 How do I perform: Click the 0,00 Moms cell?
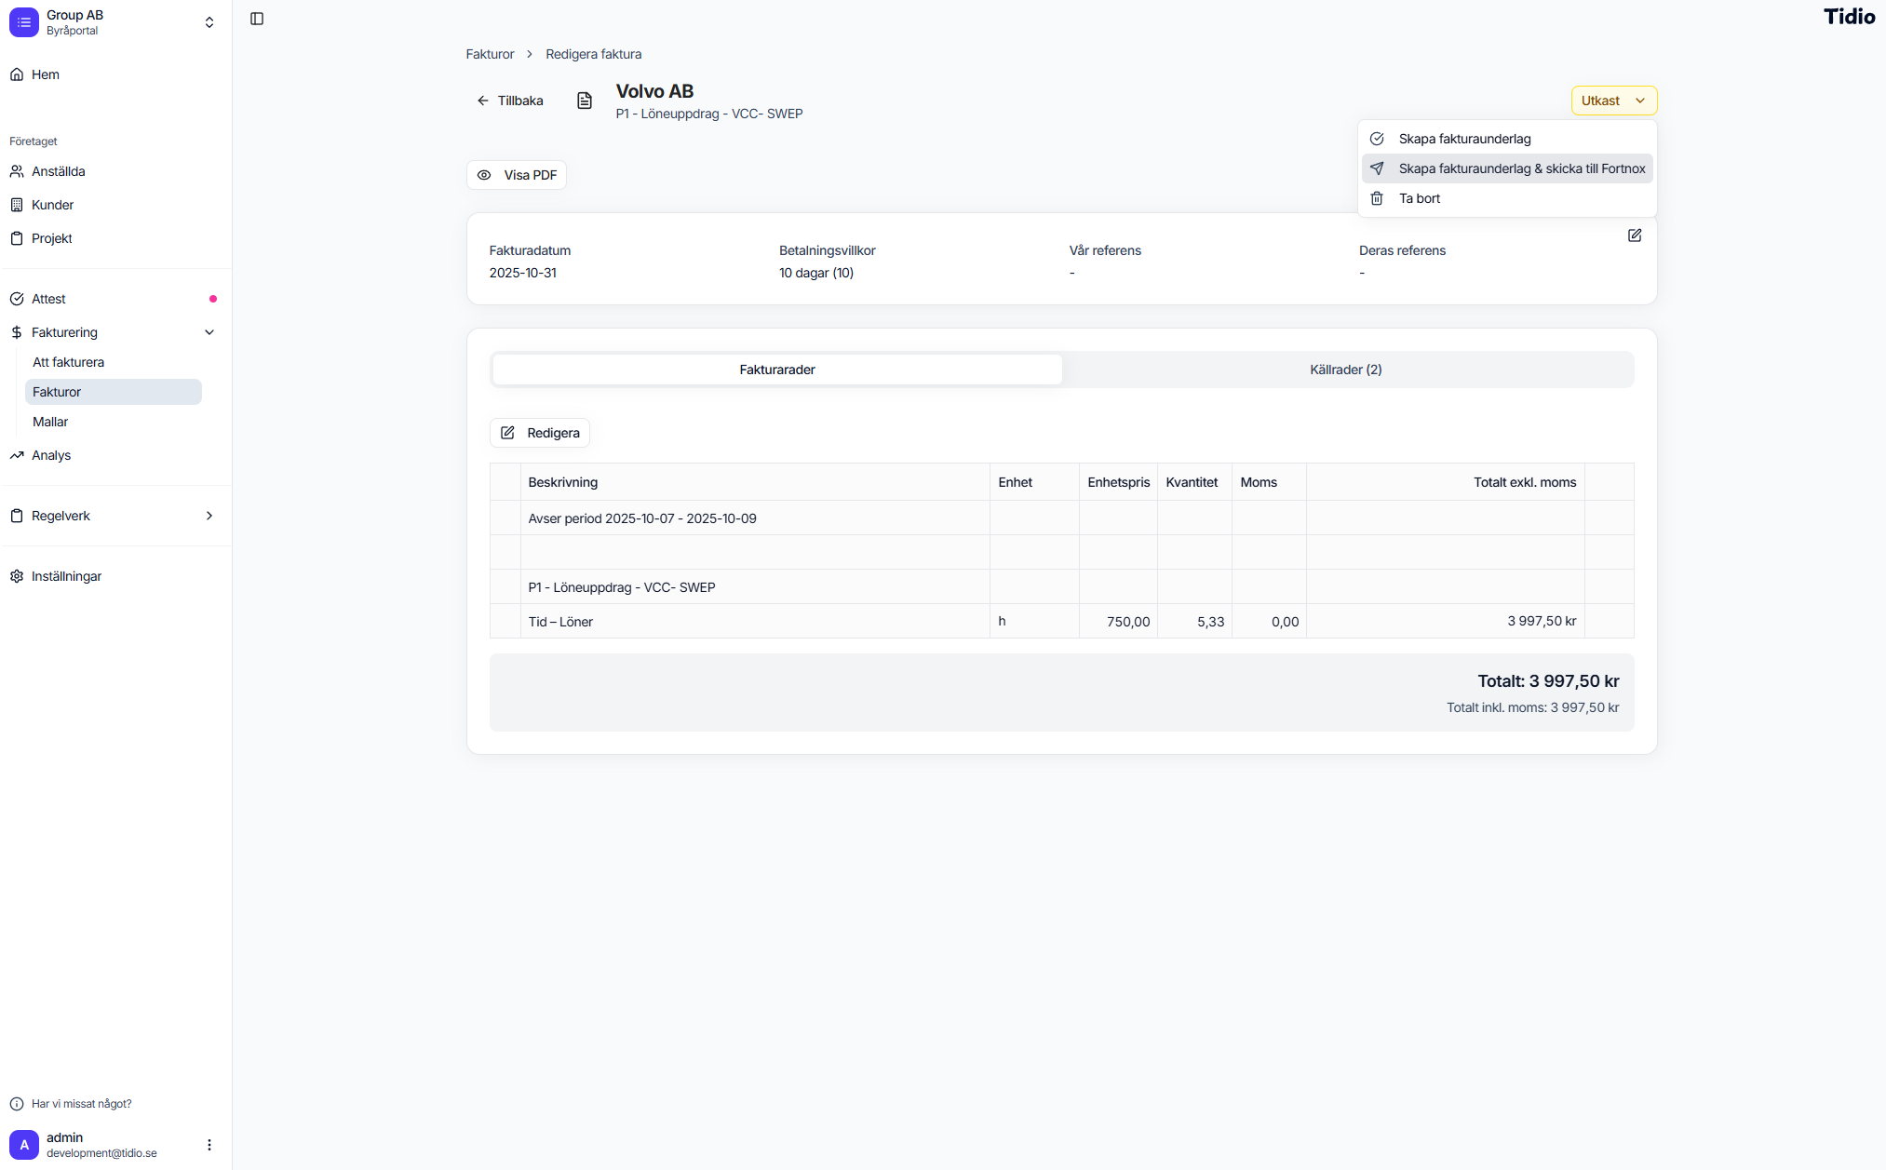pos(1269,622)
